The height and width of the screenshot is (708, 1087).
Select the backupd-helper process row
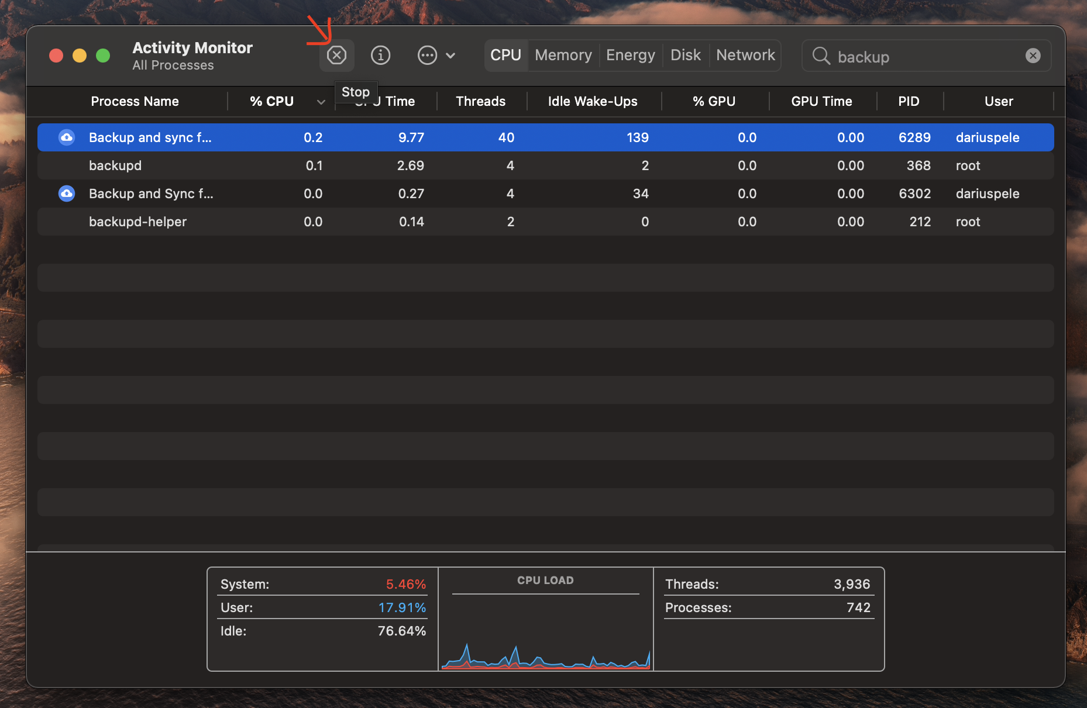[x=546, y=222]
